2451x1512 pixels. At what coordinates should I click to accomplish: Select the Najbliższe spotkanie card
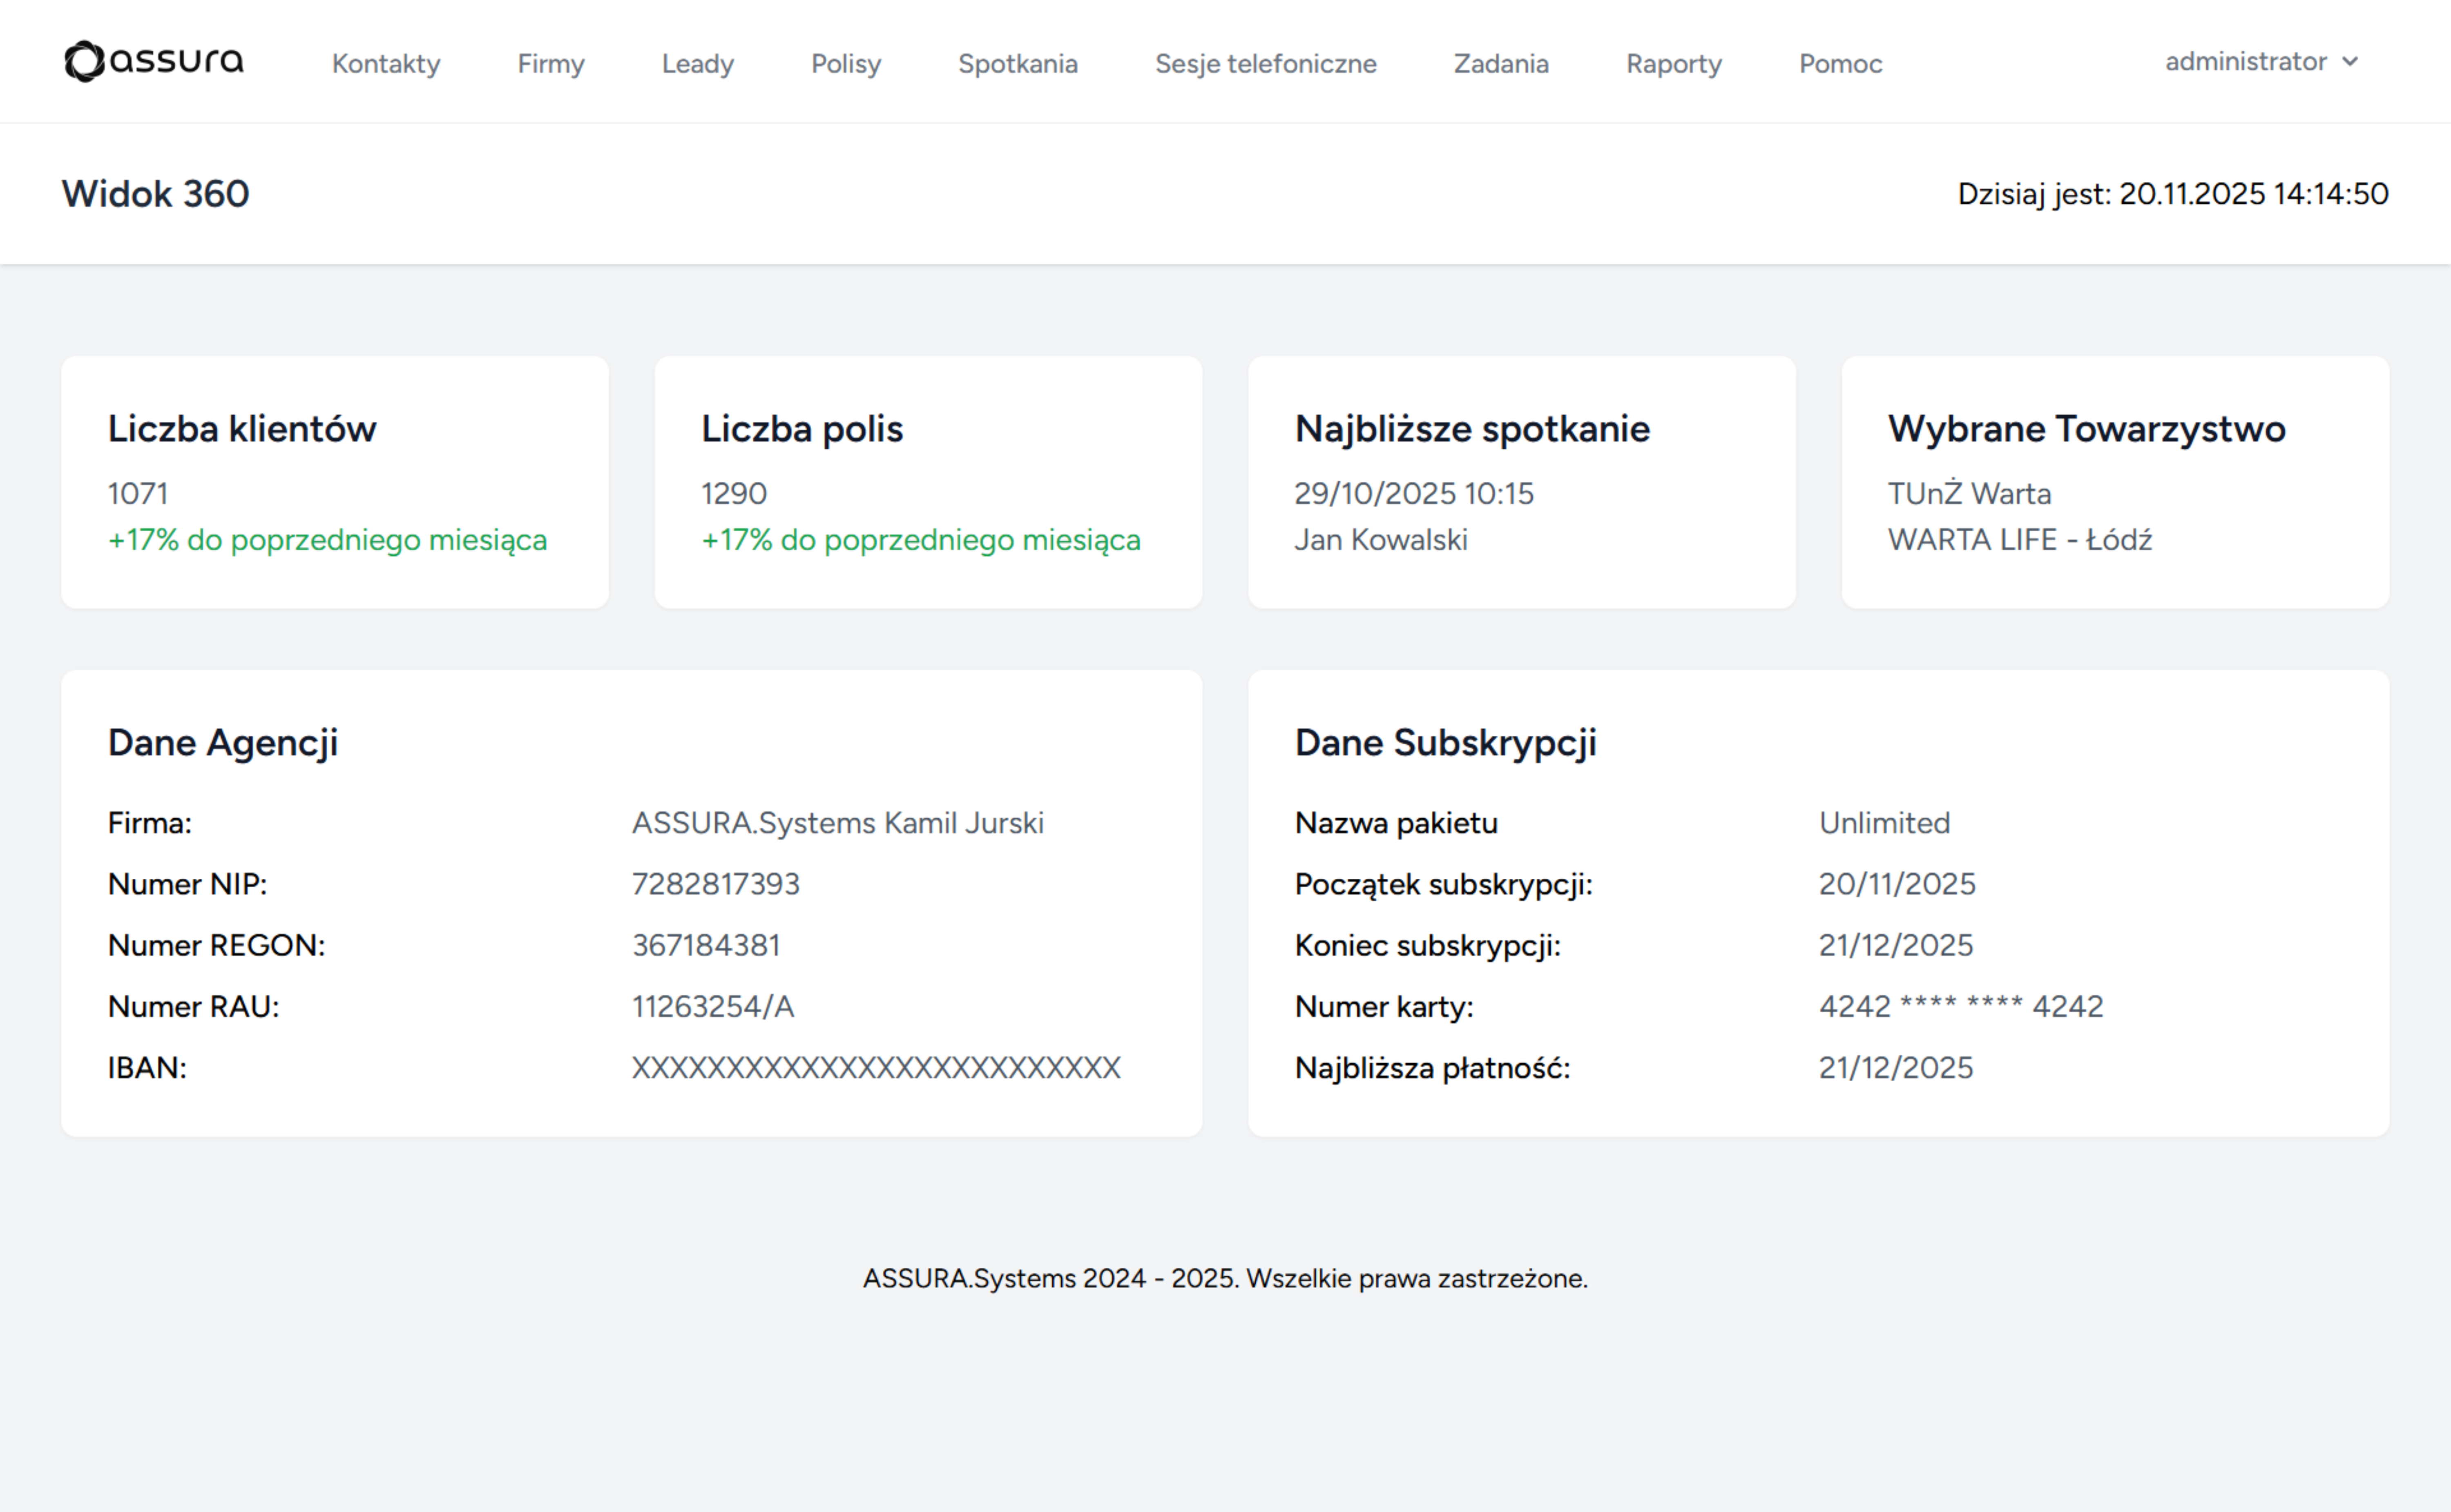tap(1520, 482)
